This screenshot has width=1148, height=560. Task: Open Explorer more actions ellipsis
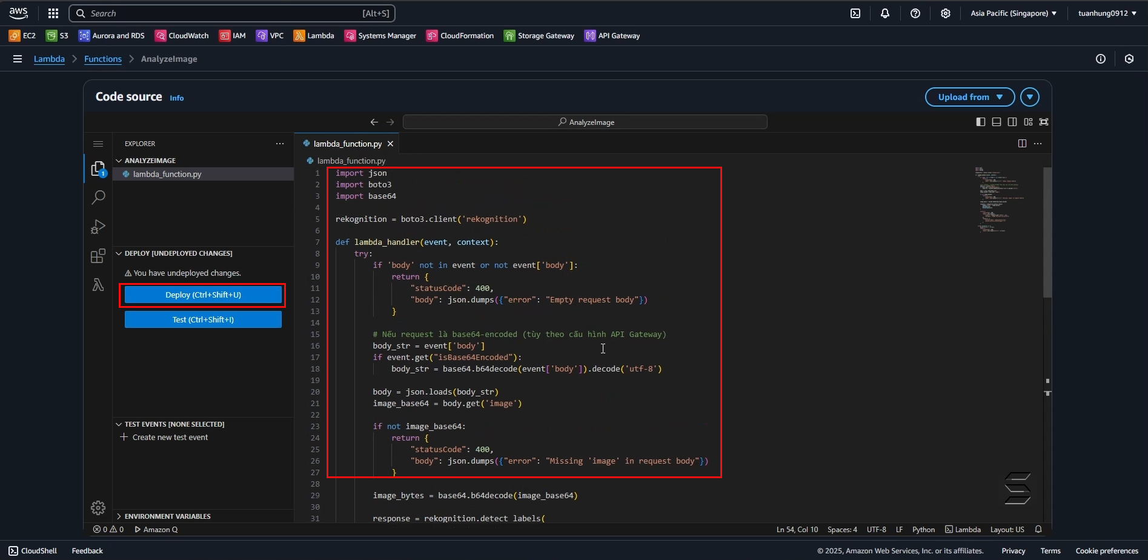coord(280,144)
